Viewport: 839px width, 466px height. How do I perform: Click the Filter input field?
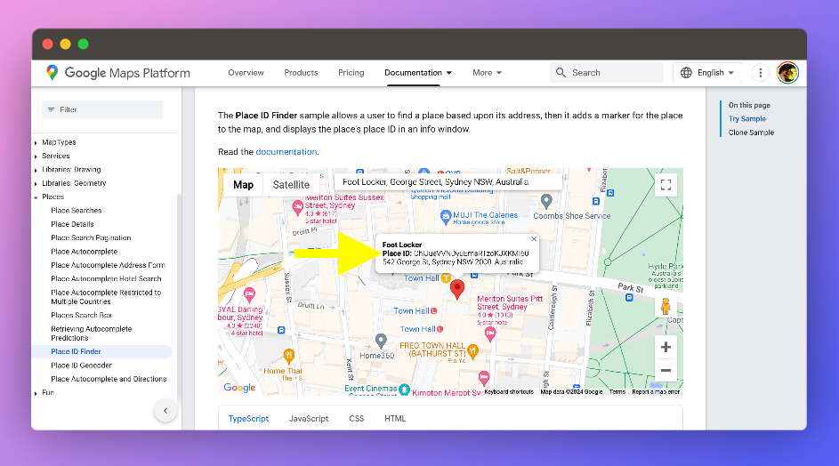tap(102, 109)
